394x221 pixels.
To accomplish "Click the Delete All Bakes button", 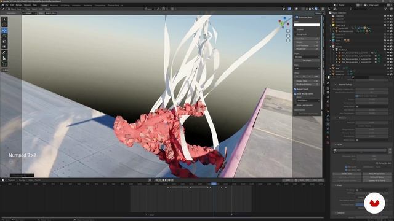I will [377, 177].
